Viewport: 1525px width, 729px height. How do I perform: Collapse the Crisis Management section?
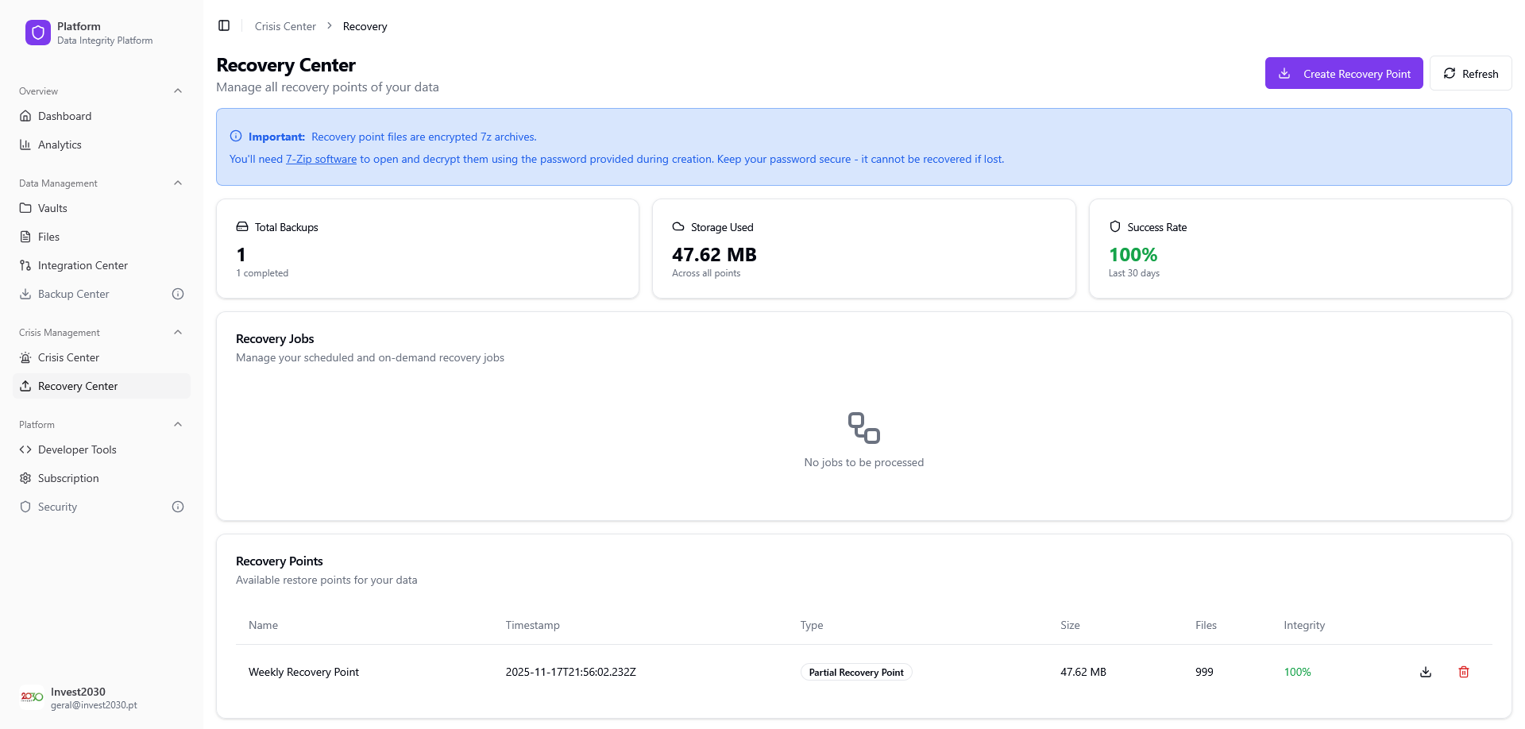[178, 332]
